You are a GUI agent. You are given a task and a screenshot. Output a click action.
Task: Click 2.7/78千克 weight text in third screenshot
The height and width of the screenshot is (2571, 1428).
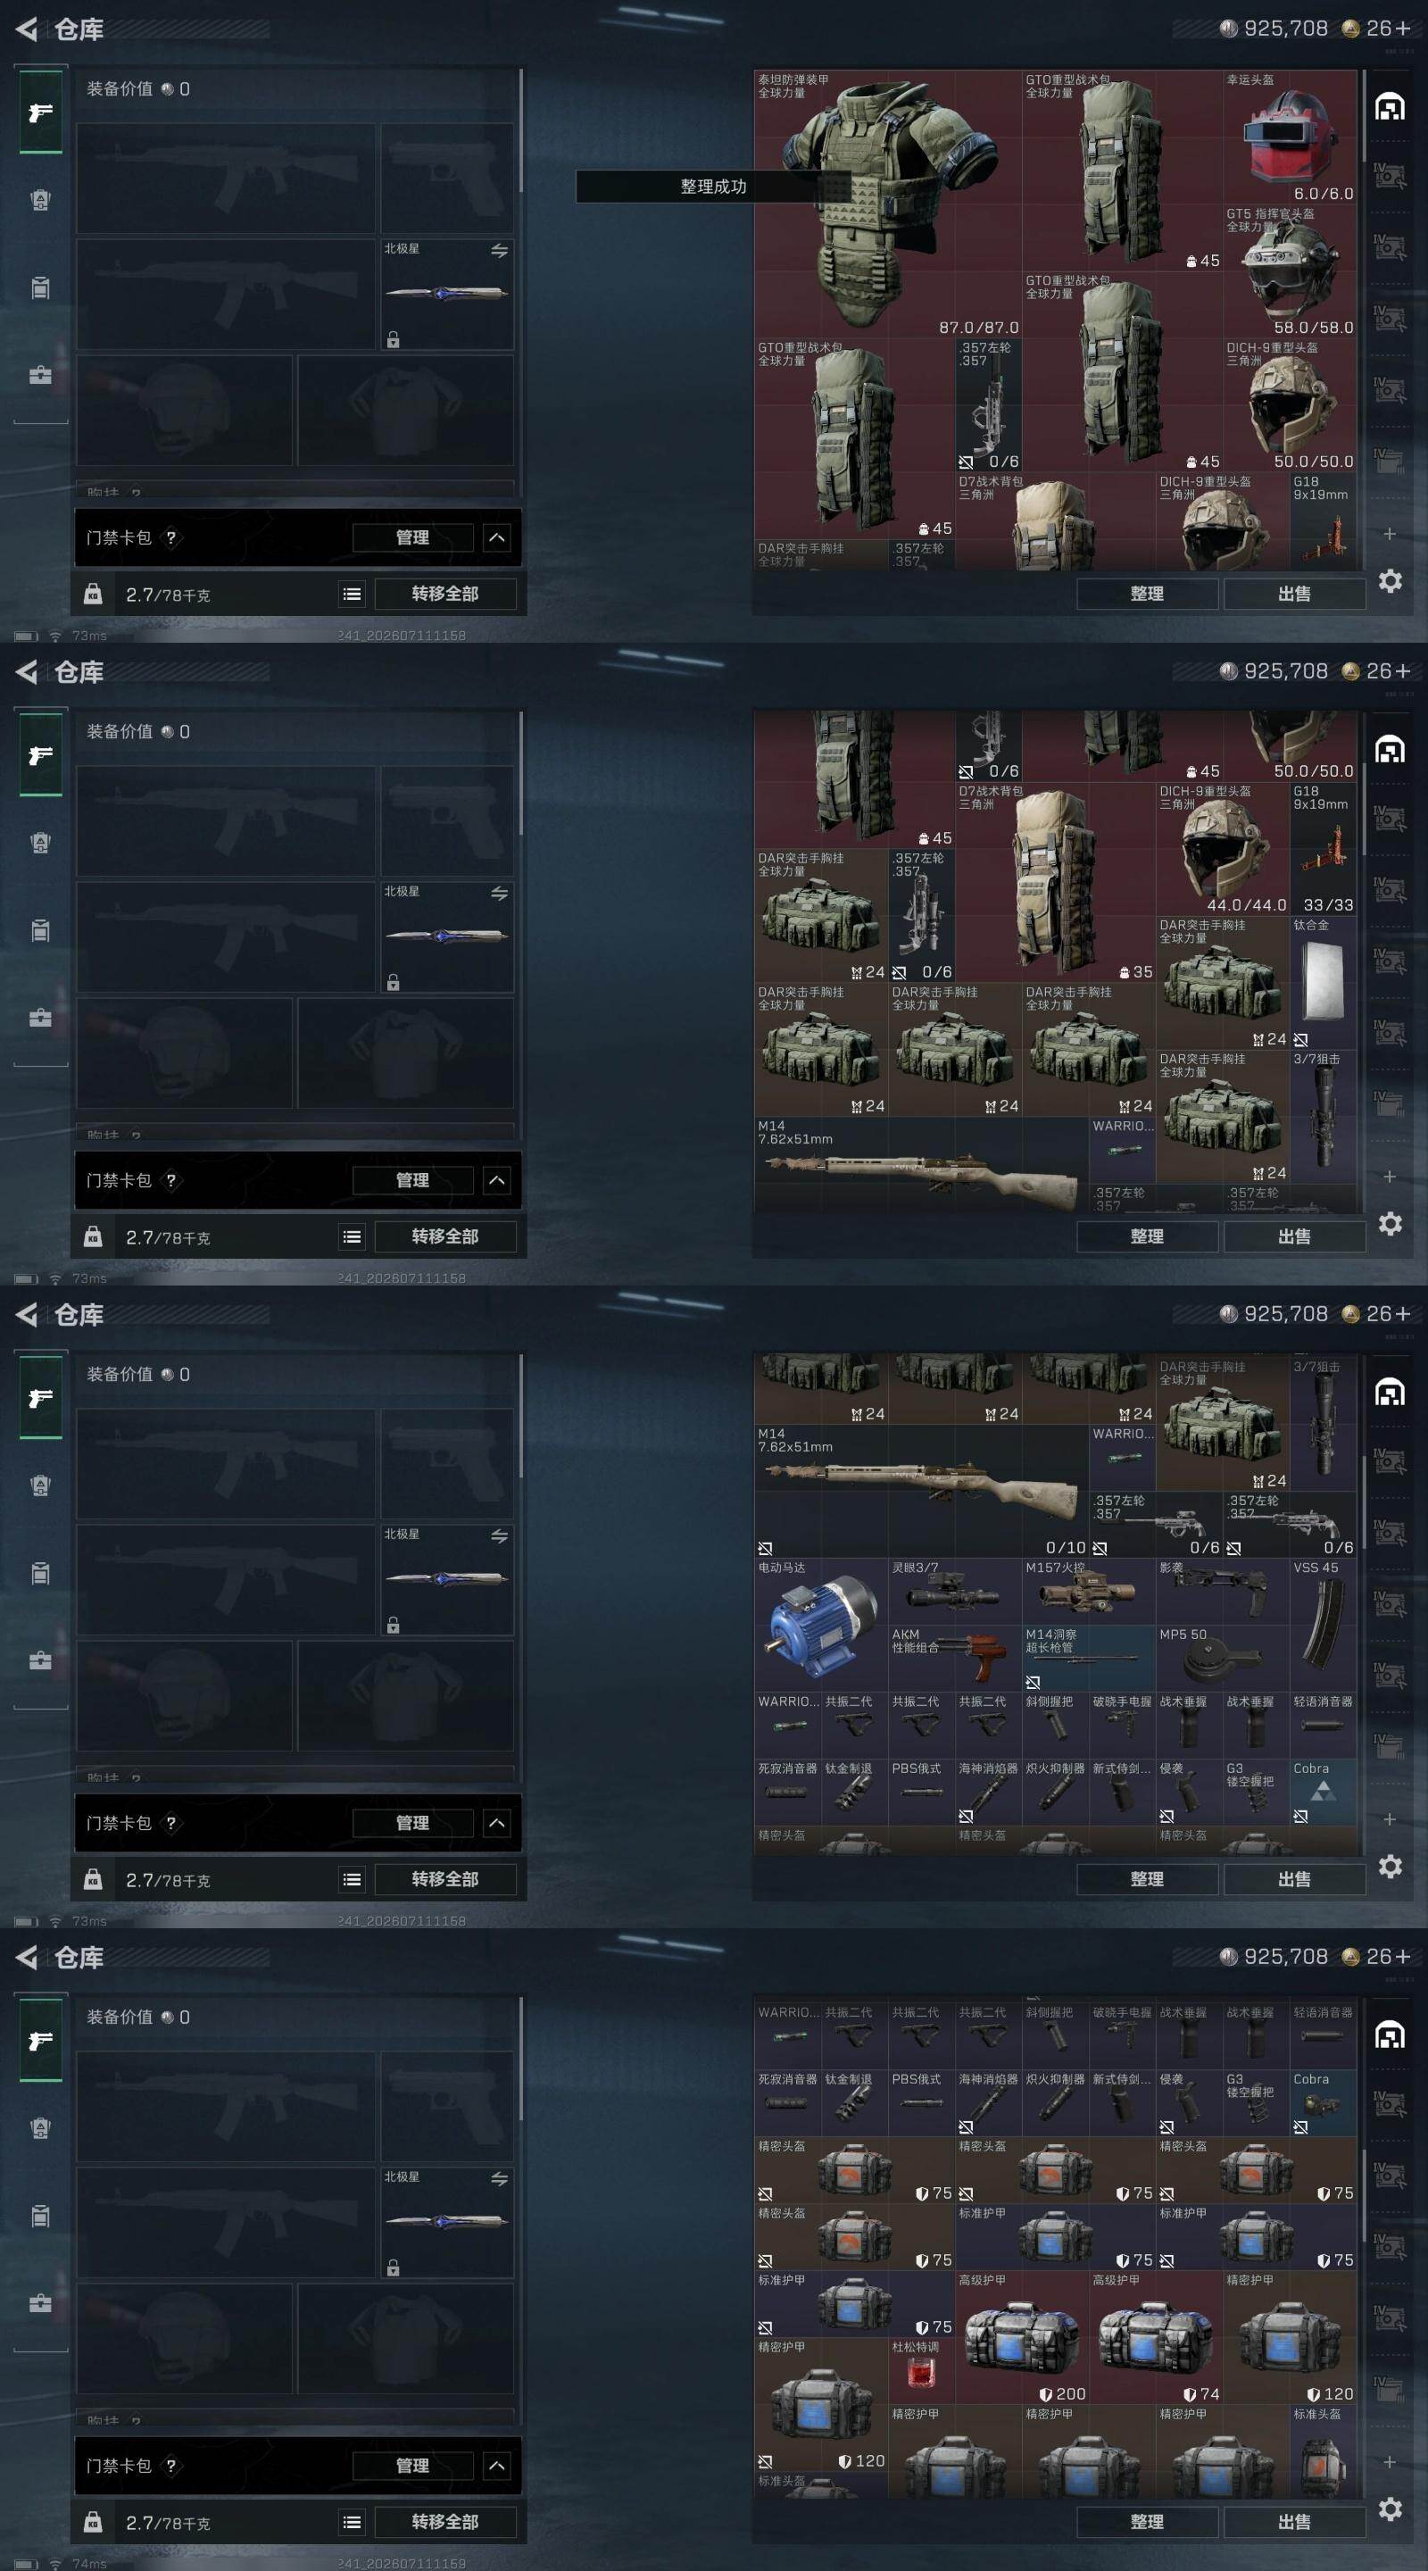(168, 1880)
